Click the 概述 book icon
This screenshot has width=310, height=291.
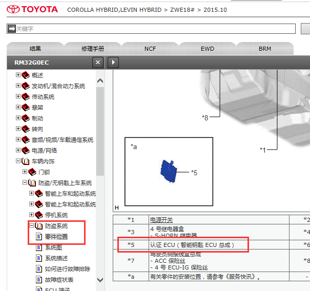tap(26, 75)
